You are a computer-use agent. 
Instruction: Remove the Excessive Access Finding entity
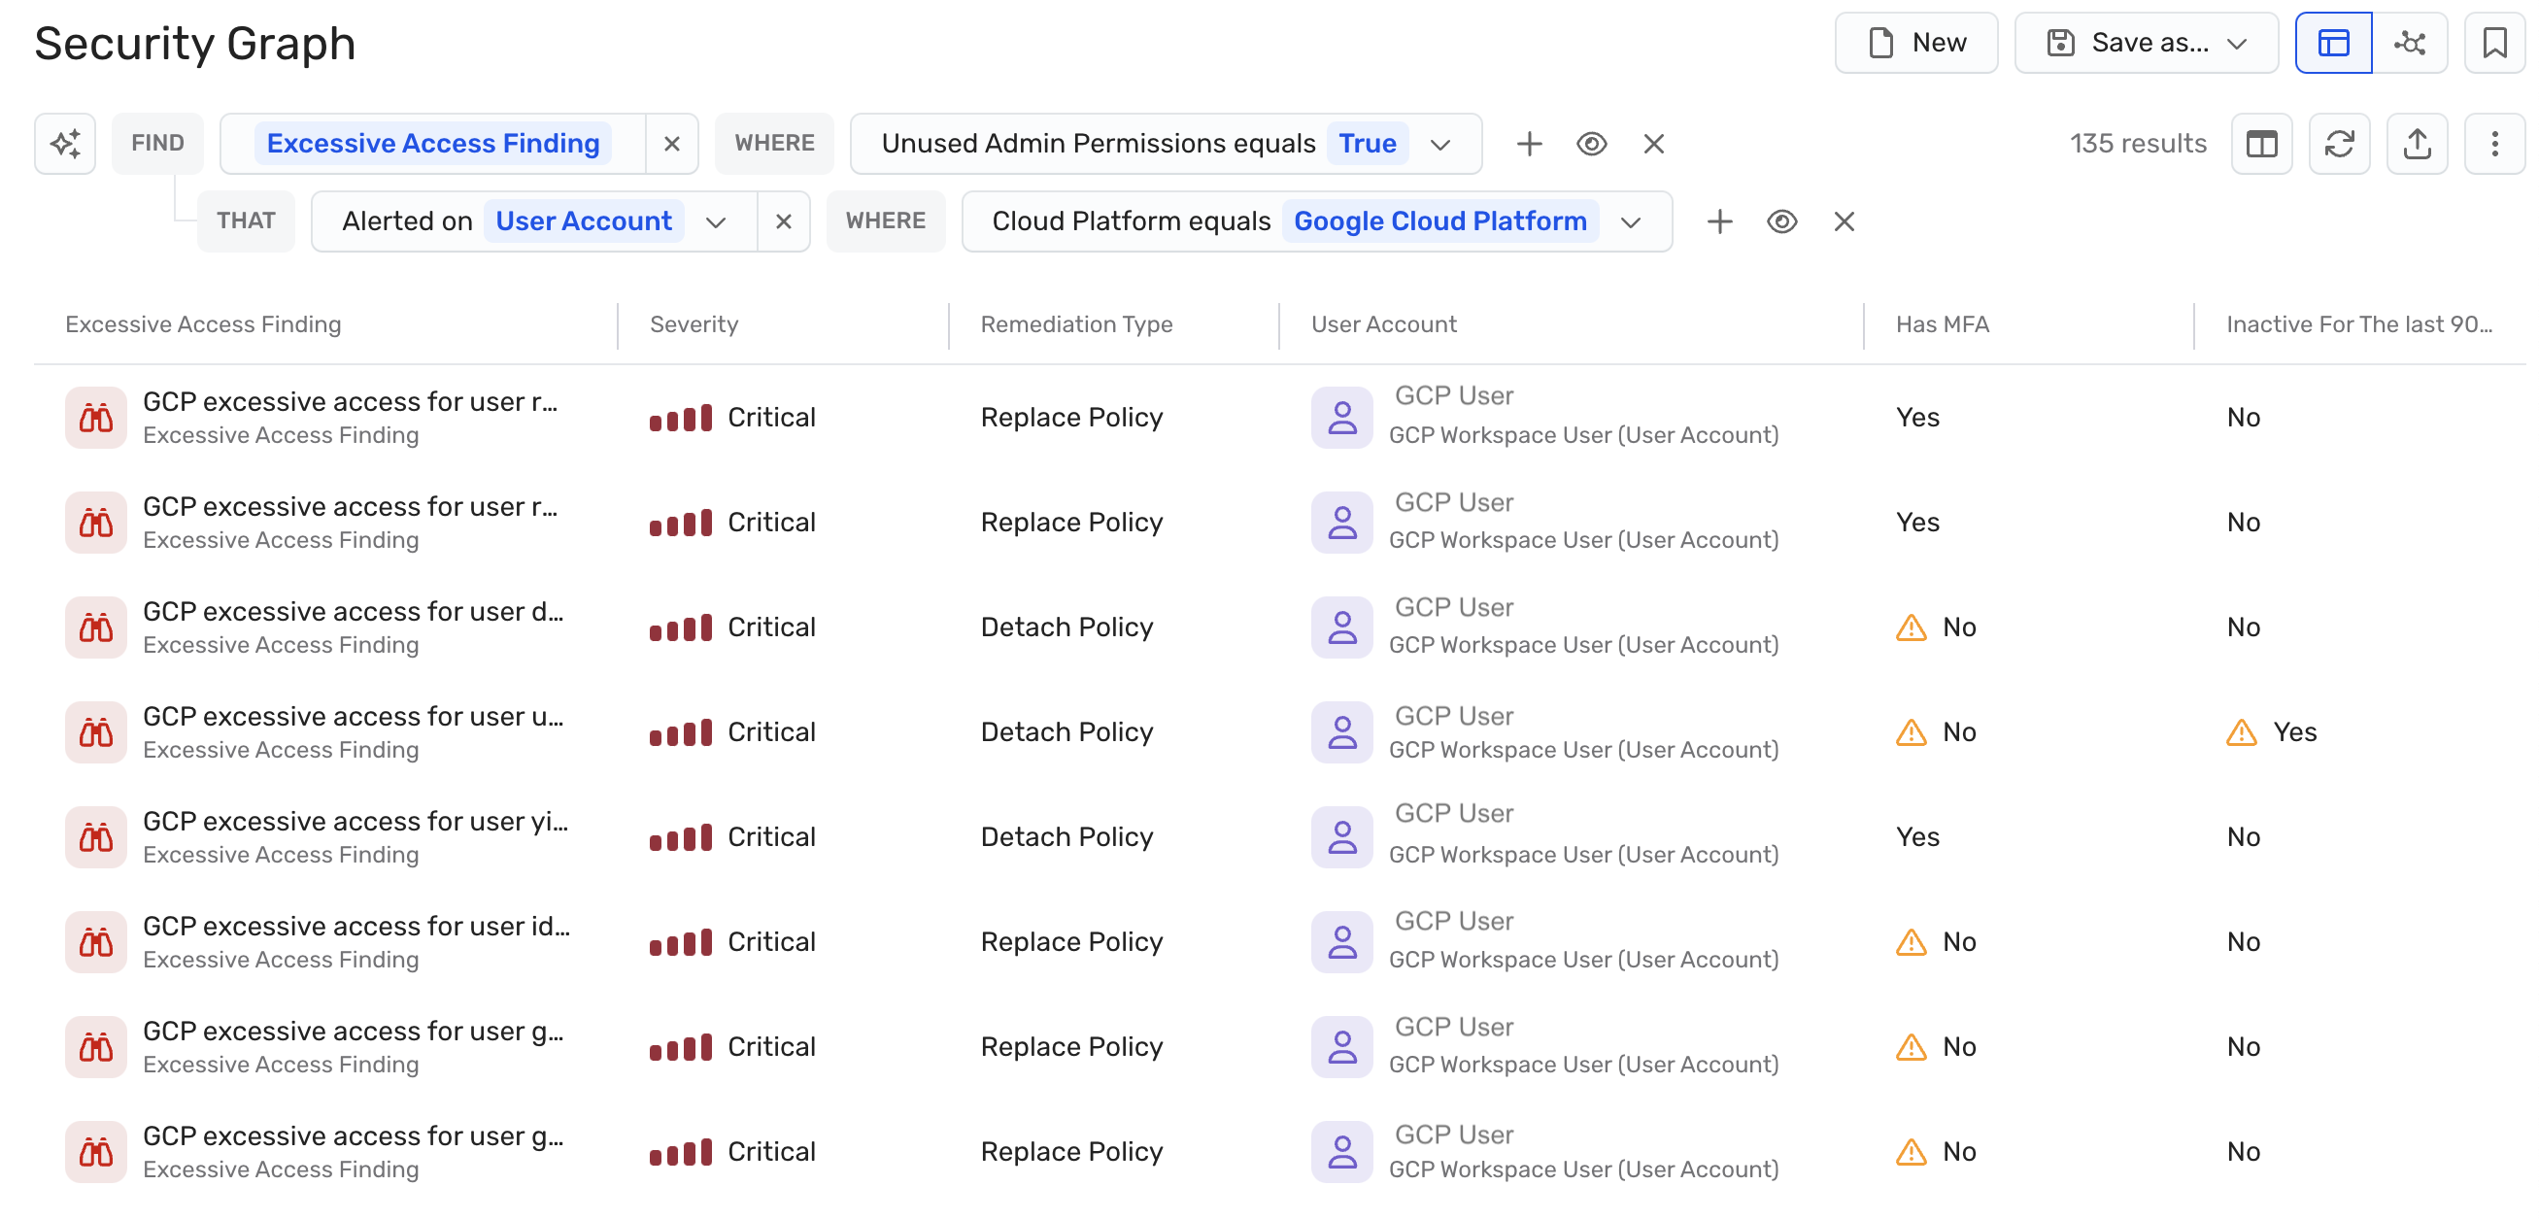672,144
